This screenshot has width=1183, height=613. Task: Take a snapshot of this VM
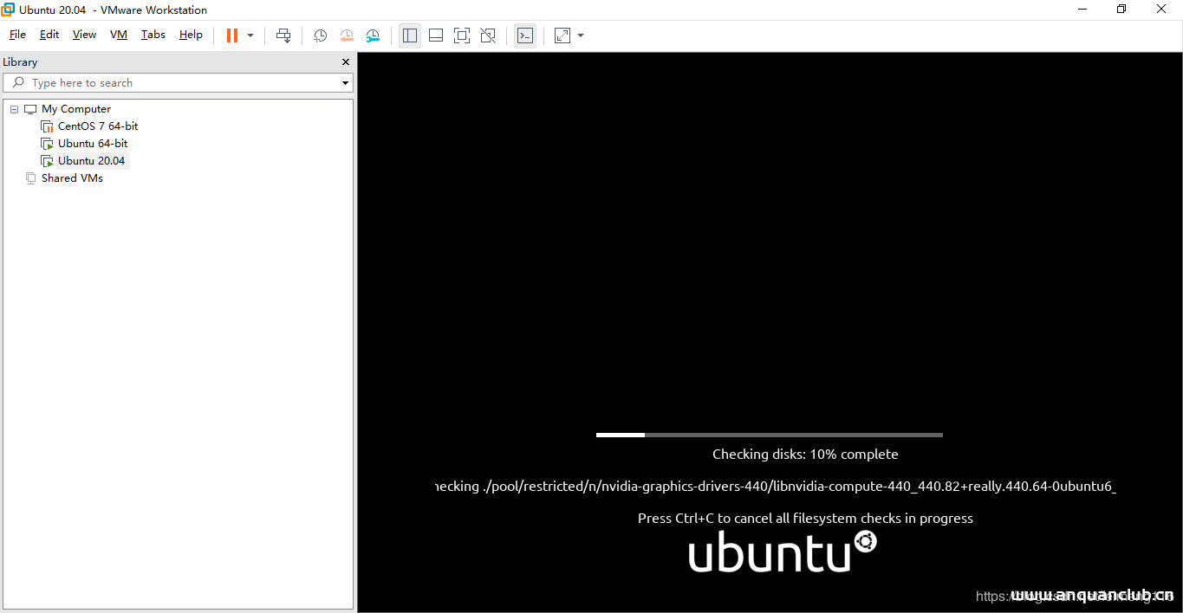pyautogui.click(x=320, y=35)
